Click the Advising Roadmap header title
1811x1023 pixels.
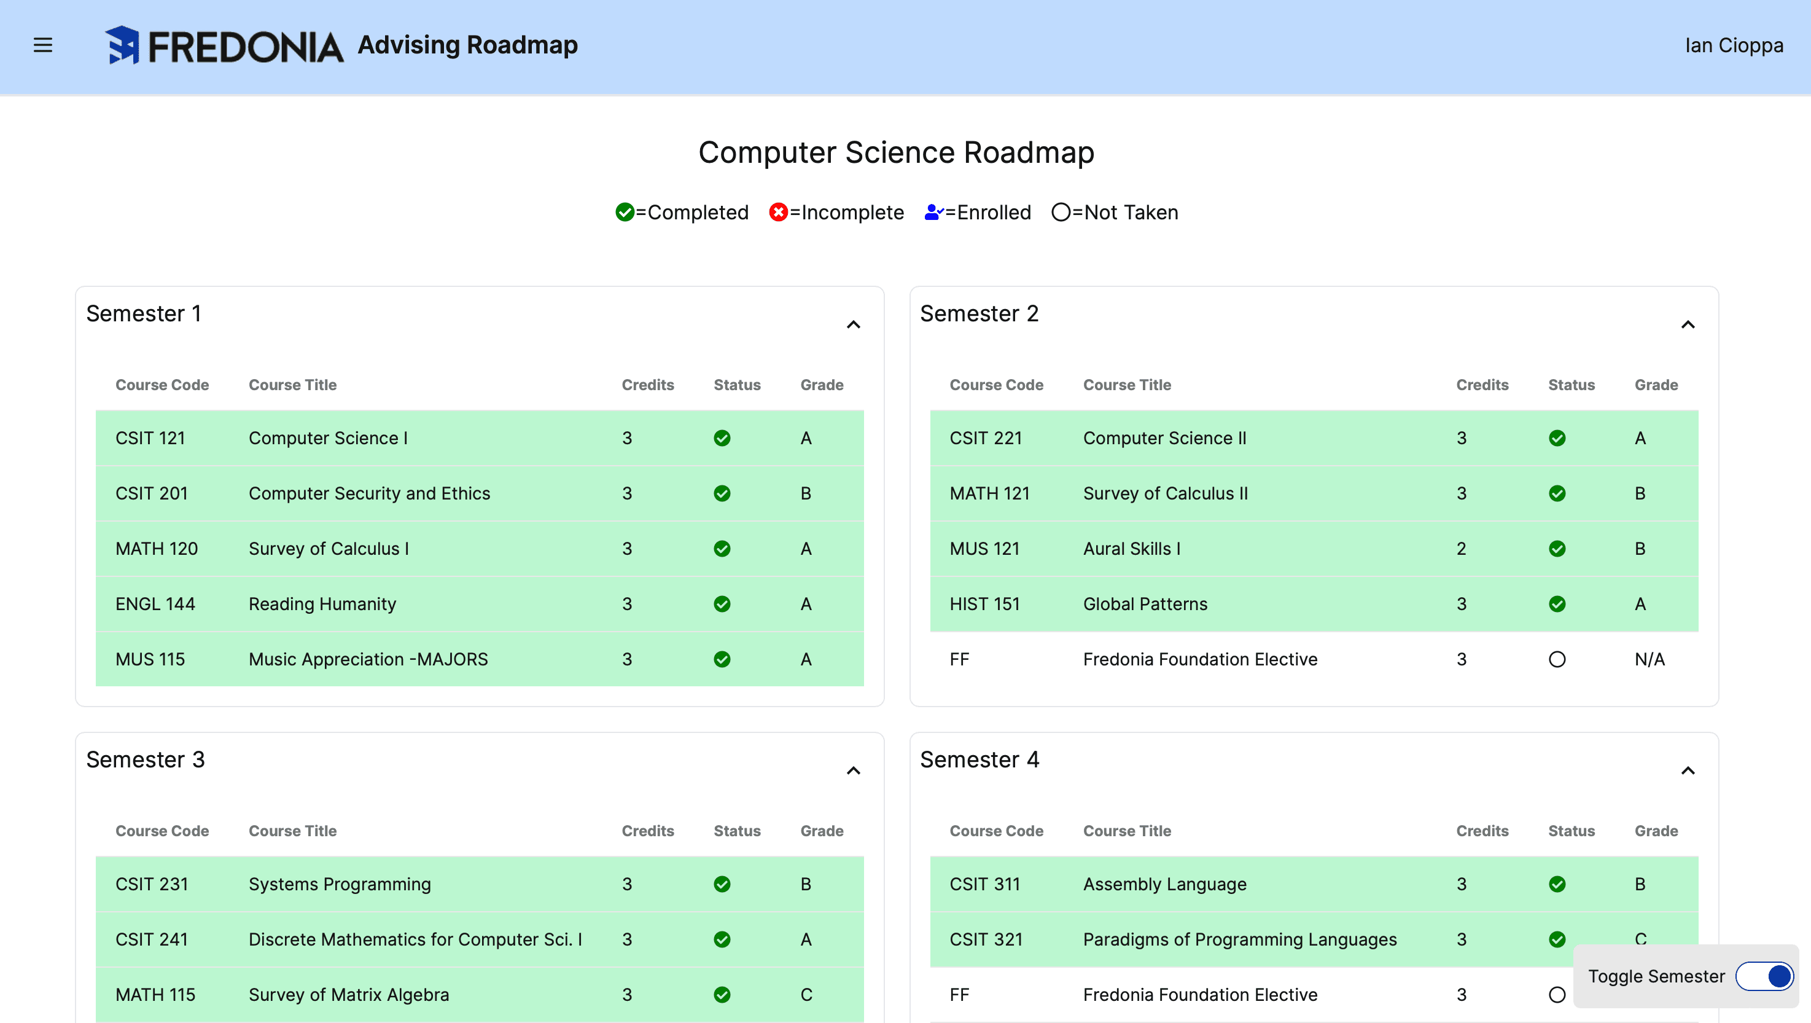pyautogui.click(x=467, y=44)
